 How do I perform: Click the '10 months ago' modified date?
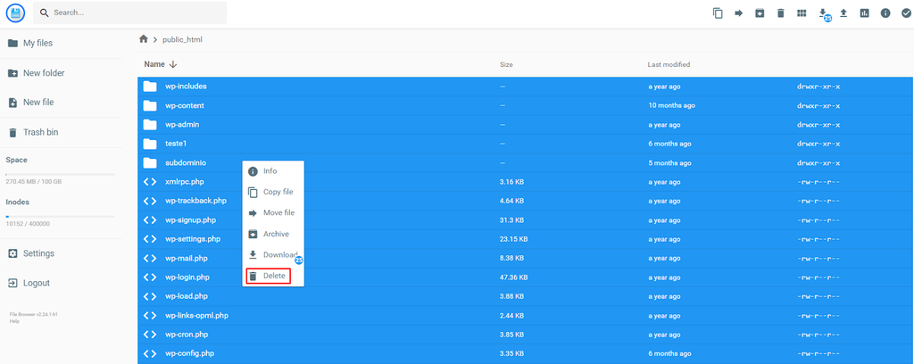point(671,105)
